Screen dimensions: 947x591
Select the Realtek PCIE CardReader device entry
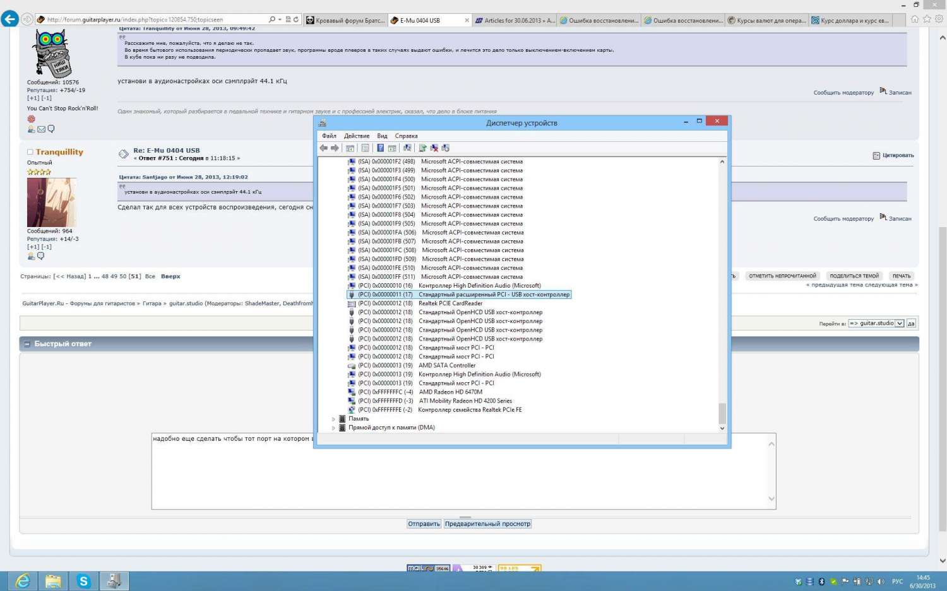[x=450, y=303]
